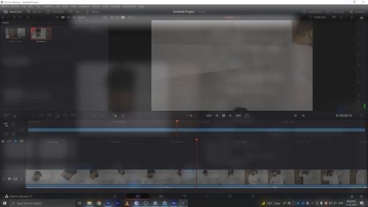The height and width of the screenshot is (207, 368).
Task: Jump to previous edit point
Action: pyautogui.click(x=296, y=116)
